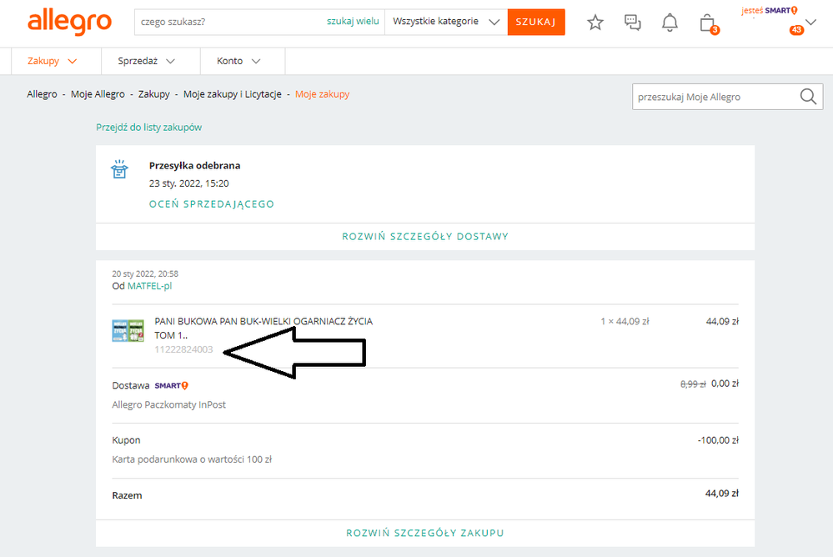Click Karta podarunkowa o wartości 100 zł

(192, 459)
